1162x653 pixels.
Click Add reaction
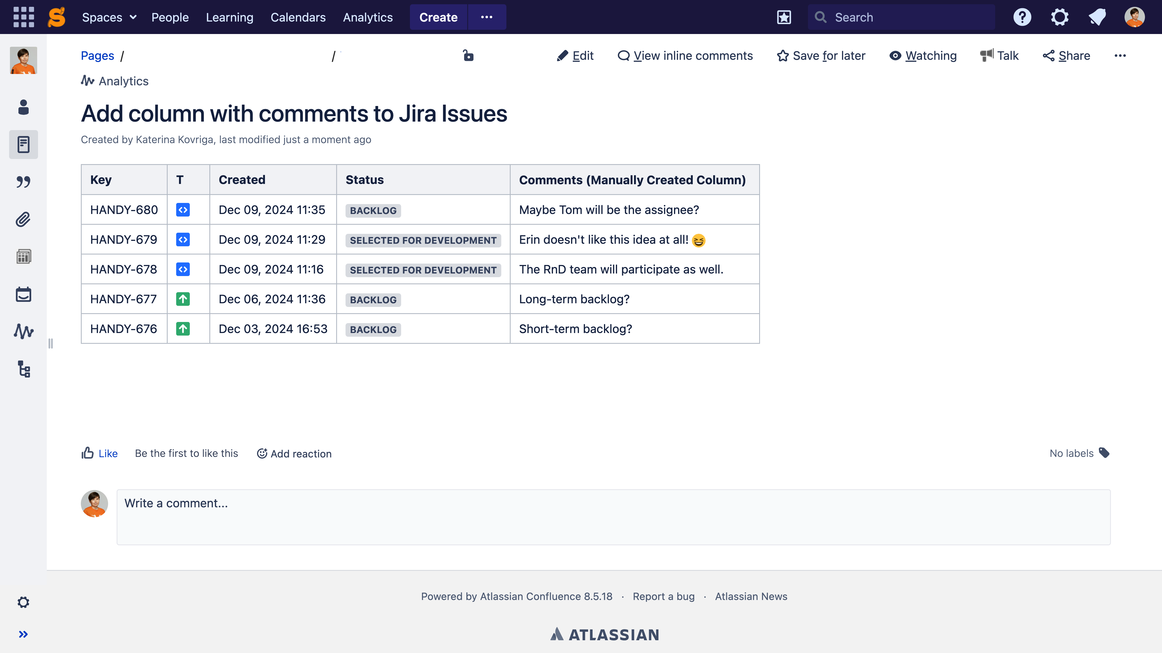click(x=294, y=453)
